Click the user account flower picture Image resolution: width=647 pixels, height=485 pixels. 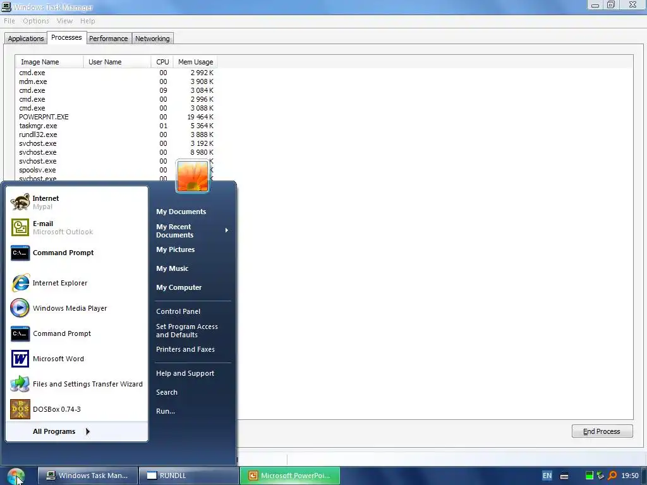point(192,176)
